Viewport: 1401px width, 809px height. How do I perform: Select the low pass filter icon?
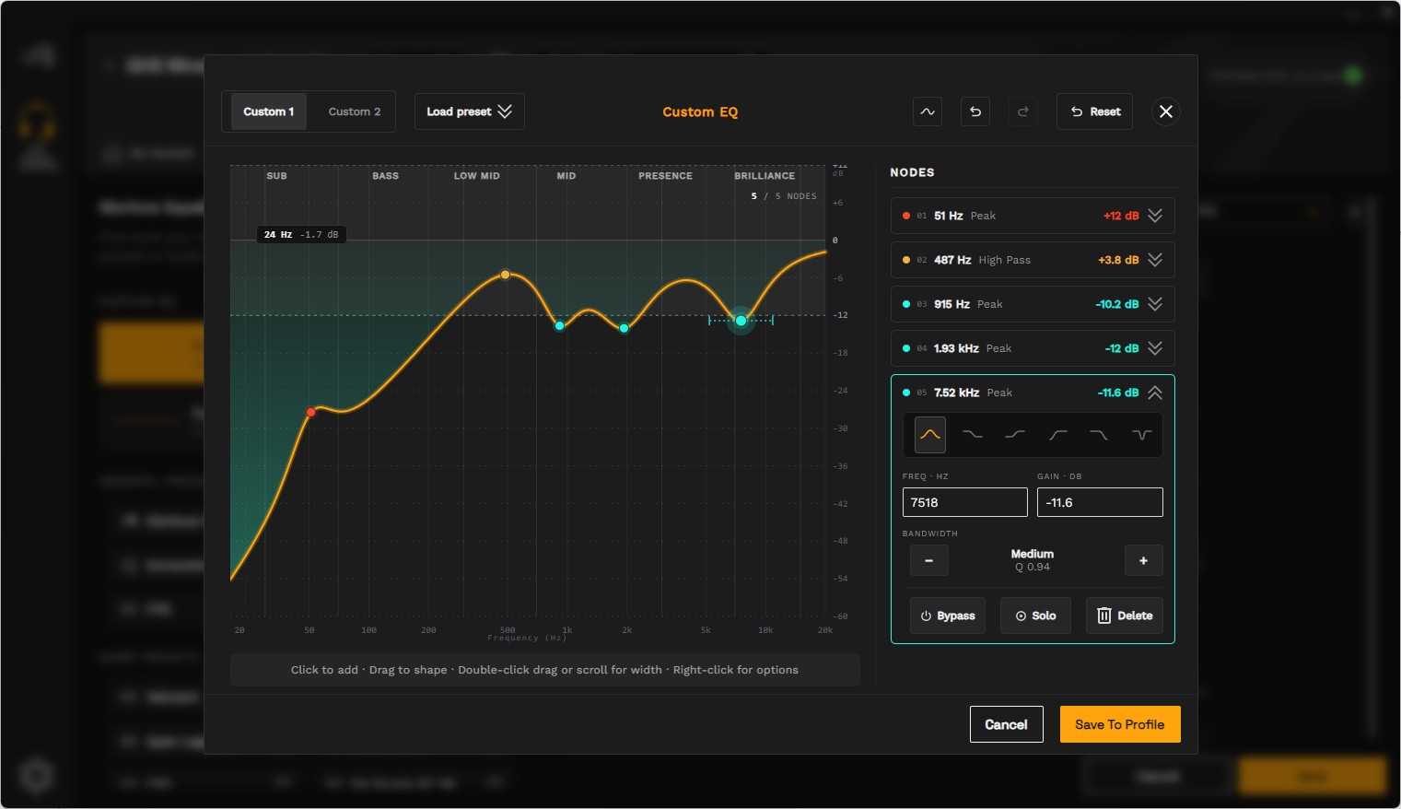(1099, 435)
